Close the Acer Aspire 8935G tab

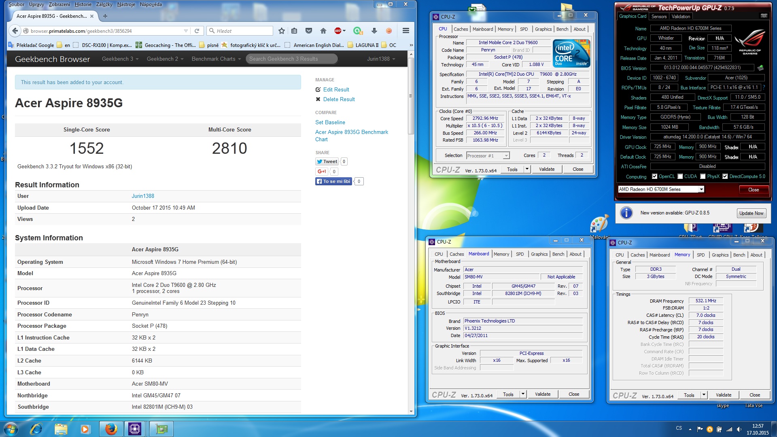click(x=92, y=16)
